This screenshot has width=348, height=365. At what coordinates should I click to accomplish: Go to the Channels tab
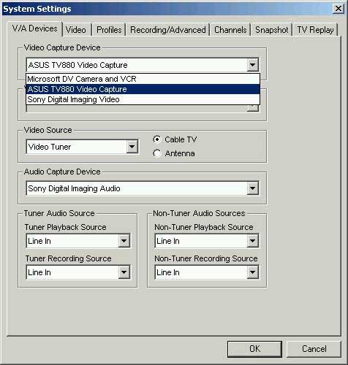[230, 30]
